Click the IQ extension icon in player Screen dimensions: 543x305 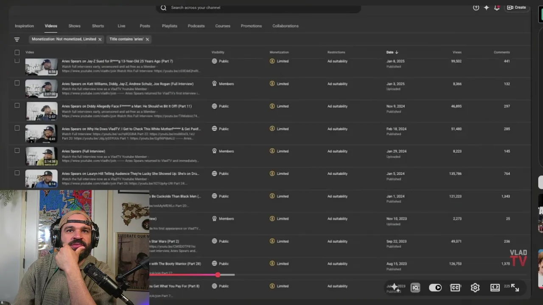(x=415, y=288)
